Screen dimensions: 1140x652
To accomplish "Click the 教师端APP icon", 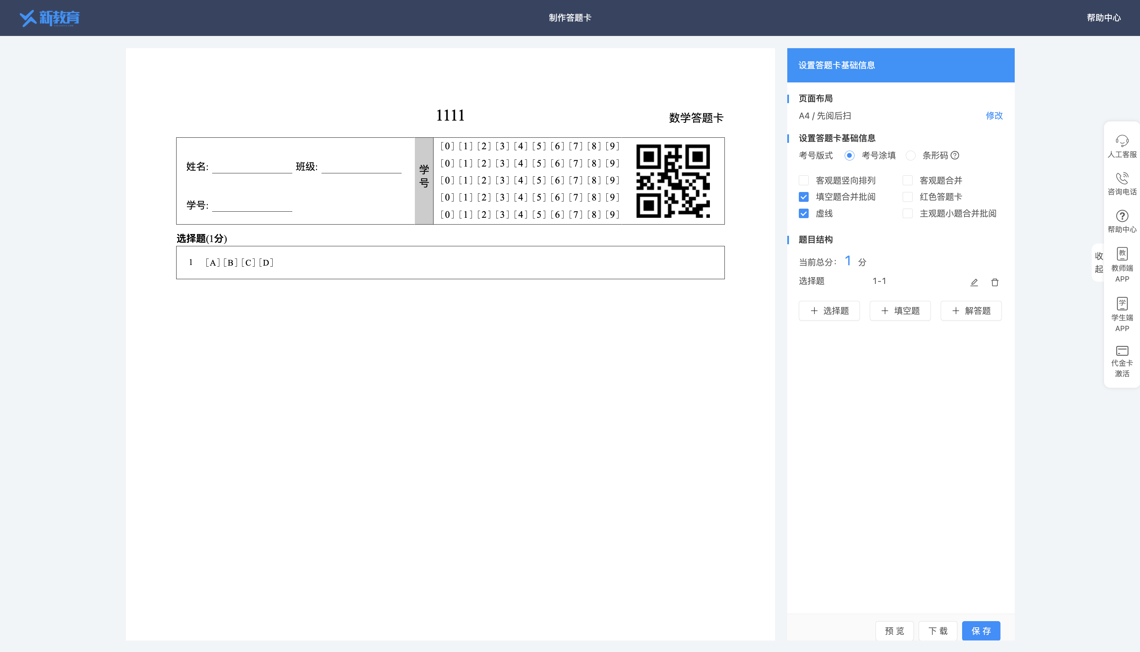I will pyautogui.click(x=1122, y=265).
